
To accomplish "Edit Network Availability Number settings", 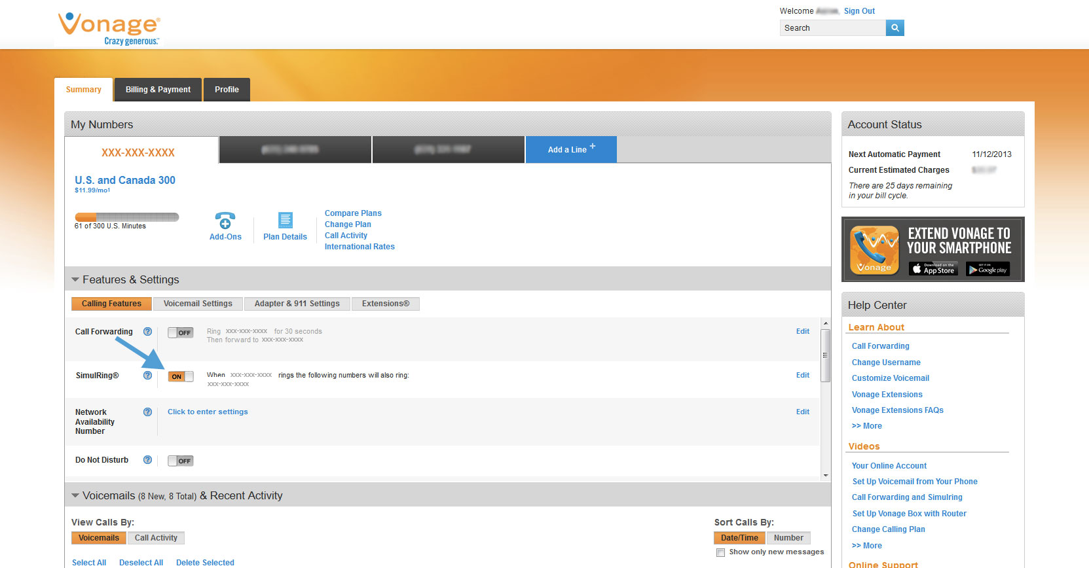I will click(803, 412).
